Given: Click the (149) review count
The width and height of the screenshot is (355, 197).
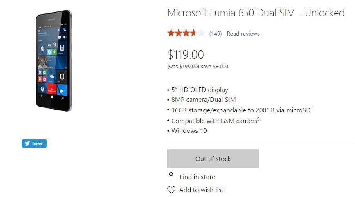Looking at the screenshot, I should pos(216,34).
